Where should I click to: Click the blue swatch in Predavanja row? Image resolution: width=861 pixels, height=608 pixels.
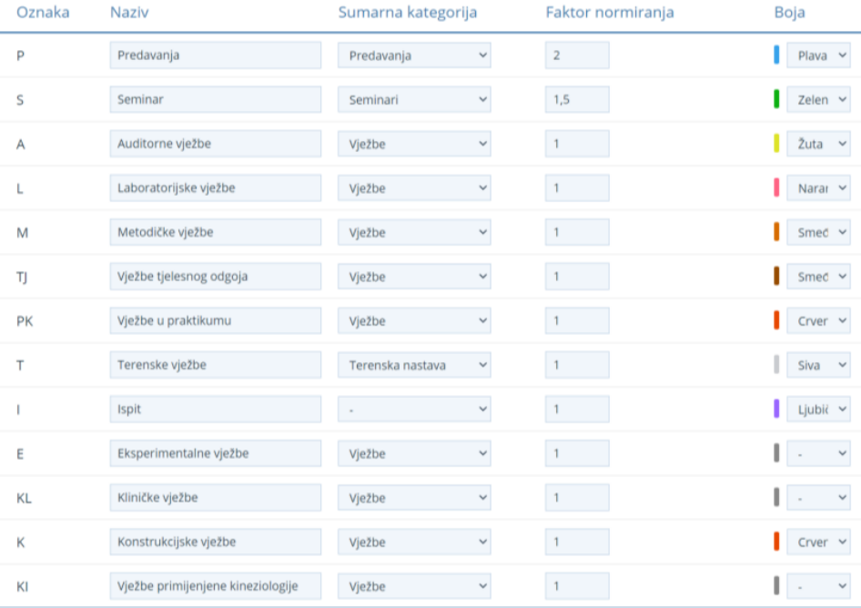[776, 55]
